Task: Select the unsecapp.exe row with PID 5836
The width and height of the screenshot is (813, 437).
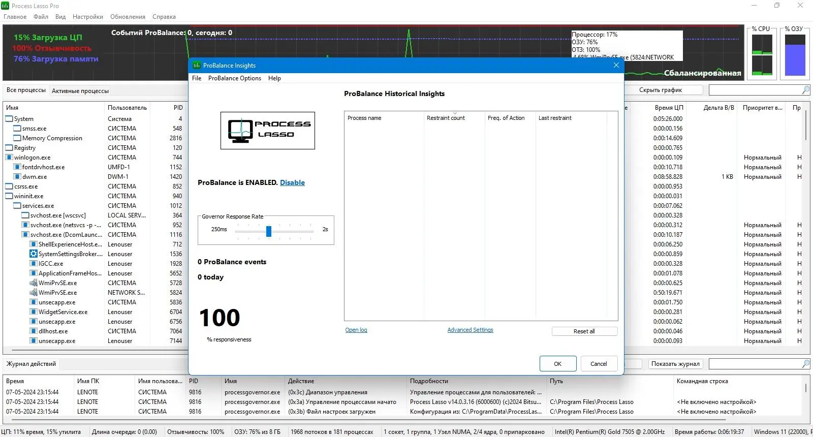Action: (96, 302)
